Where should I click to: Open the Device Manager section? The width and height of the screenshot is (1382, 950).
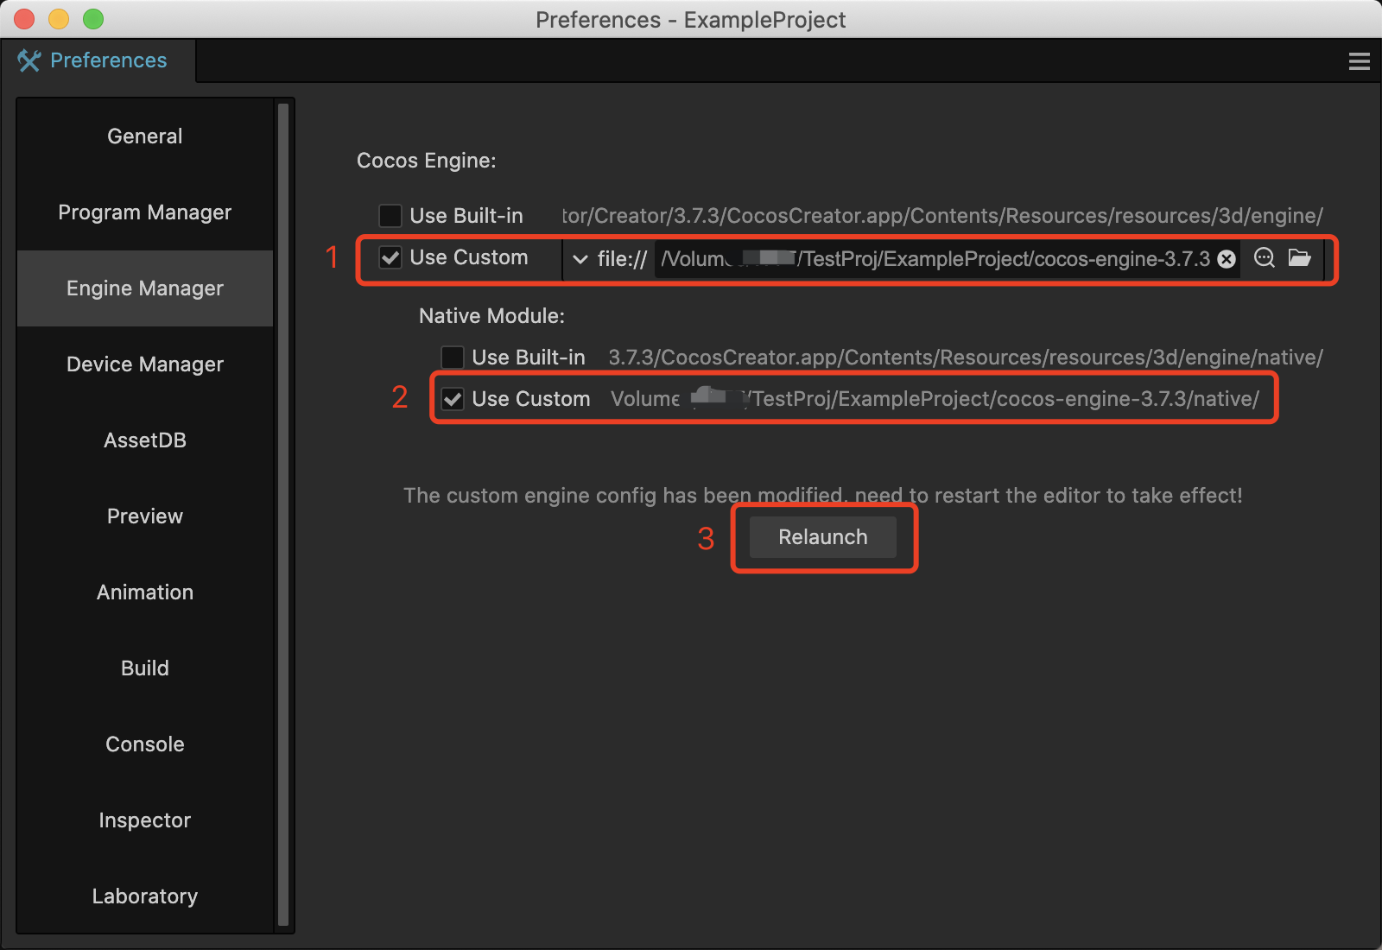[x=145, y=364]
